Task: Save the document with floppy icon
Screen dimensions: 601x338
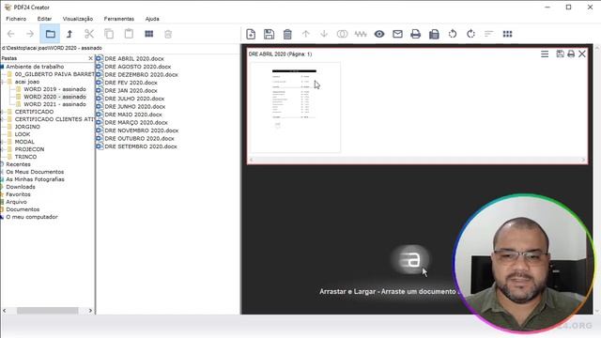Action: pos(270,34)
